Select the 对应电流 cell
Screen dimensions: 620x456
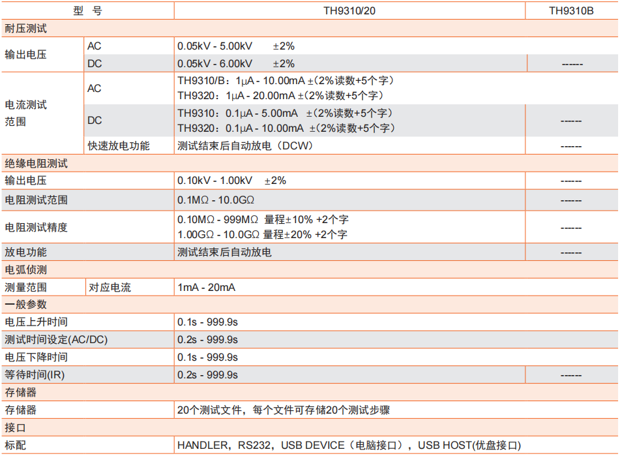click(x=110, y=287)
